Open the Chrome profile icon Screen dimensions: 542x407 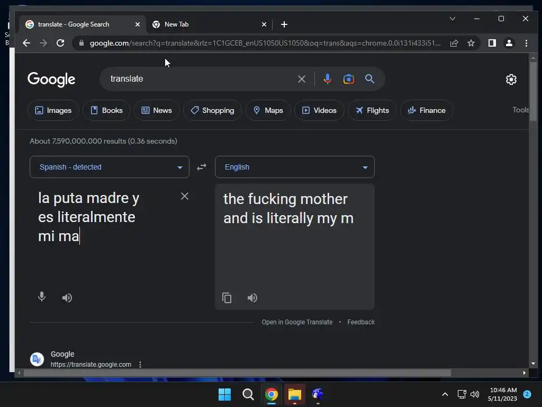click(509, 43)
